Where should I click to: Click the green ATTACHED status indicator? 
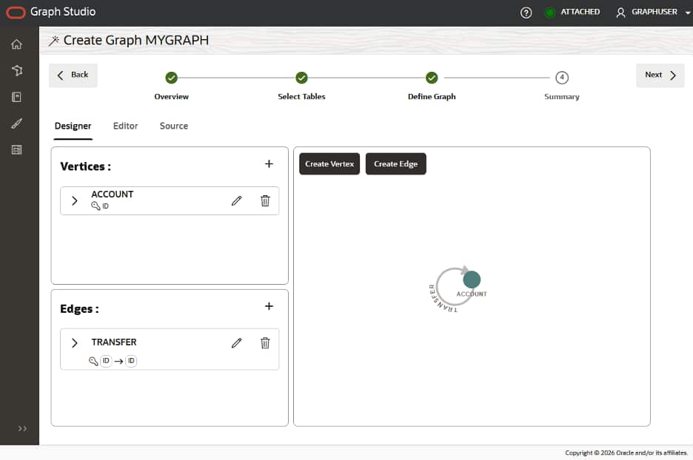549,13
